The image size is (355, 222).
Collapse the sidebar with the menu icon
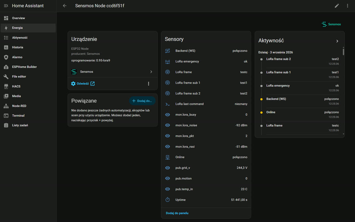(6, 6)
